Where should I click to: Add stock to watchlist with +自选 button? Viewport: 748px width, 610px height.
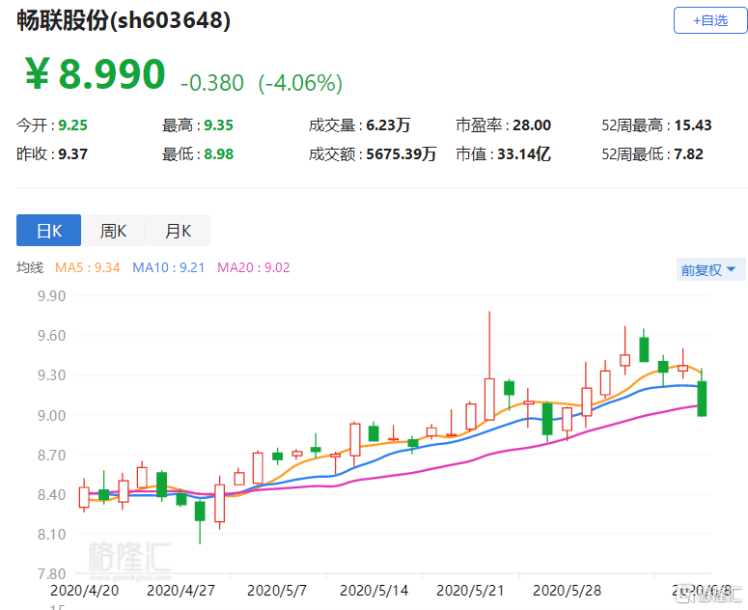tap(710, 20)
